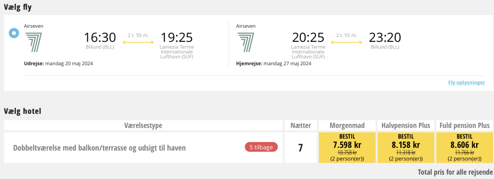Click the red 5 tilbage badge
This screenshot has width=494, height=179.
pyautogui.click(x=261, y=147)
